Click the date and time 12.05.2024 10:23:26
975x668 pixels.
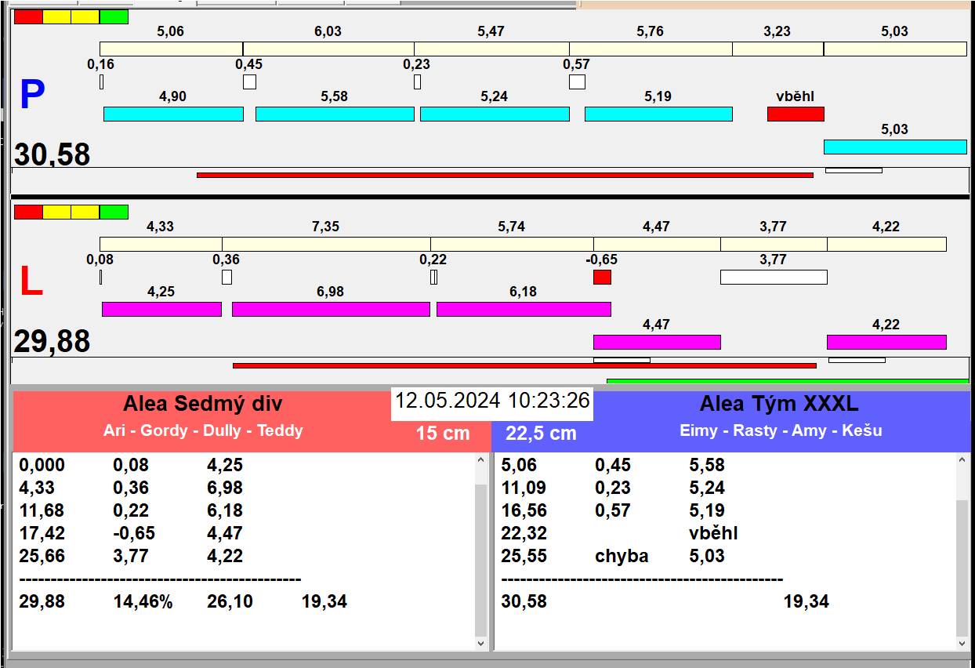(x=492, y=401)
